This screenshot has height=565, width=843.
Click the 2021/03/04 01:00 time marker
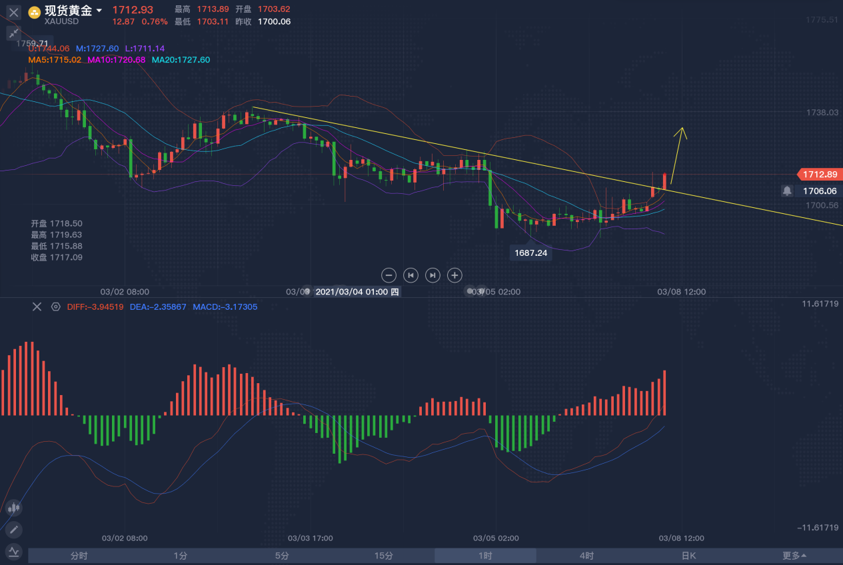pyautogui.click(x=357, y=292)
